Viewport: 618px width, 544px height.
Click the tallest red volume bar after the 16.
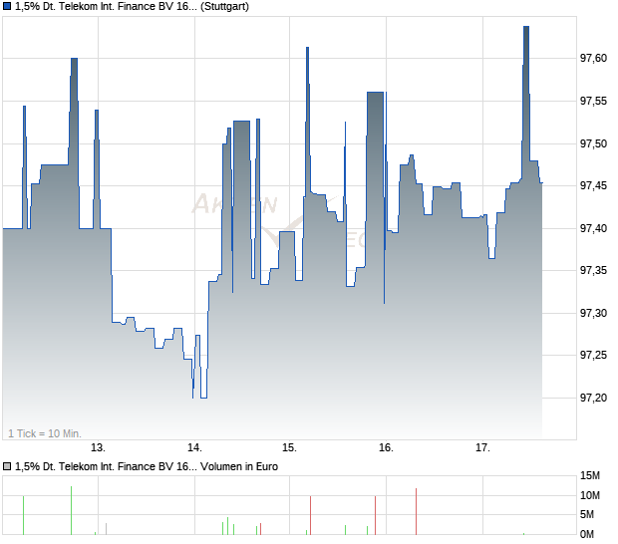pos(416,512)
